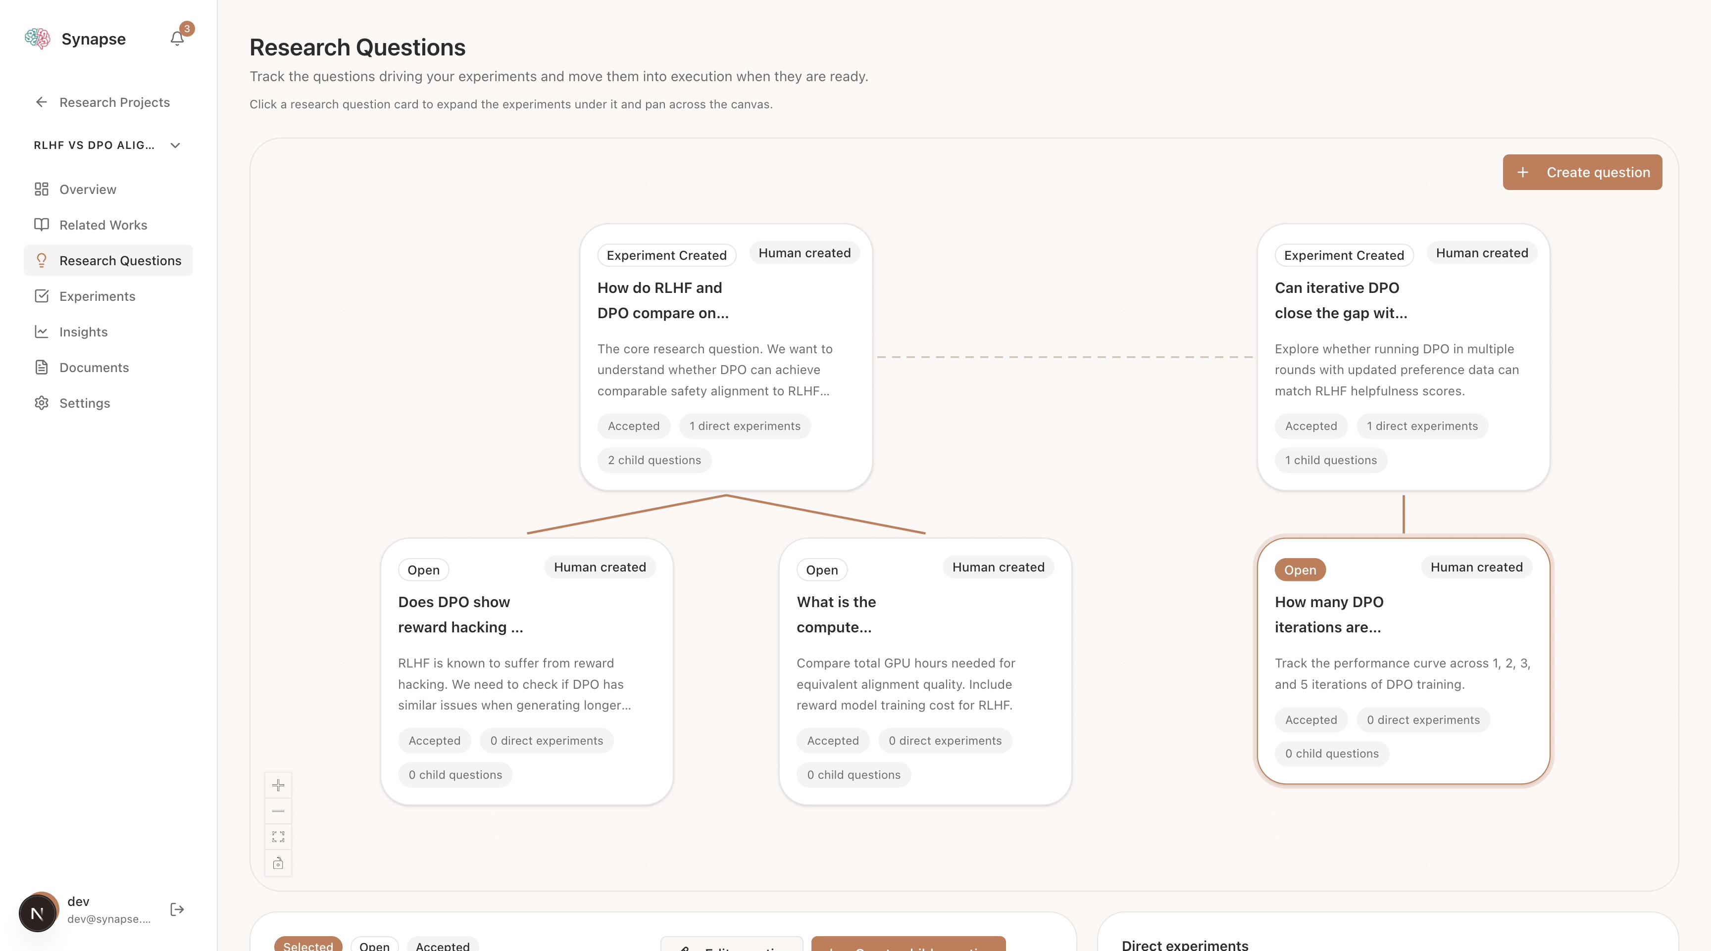Screen dimensions: 1711x951
Task: Zoom out of the question canvas
Action: click(x=278, y=810)
